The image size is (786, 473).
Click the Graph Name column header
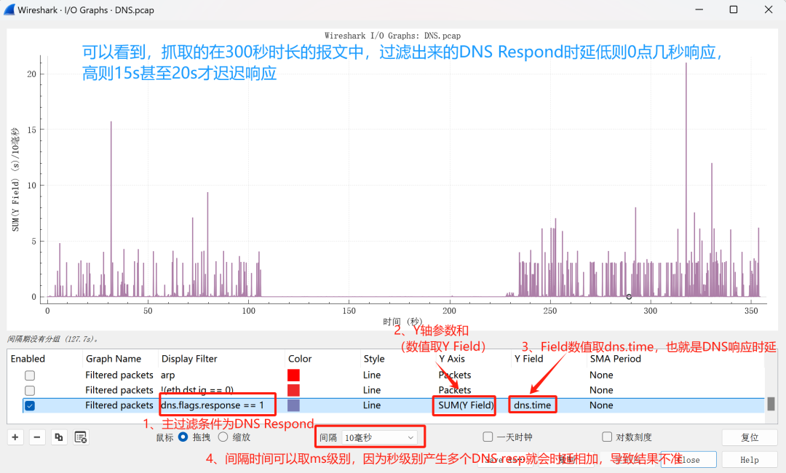[114, 359]
